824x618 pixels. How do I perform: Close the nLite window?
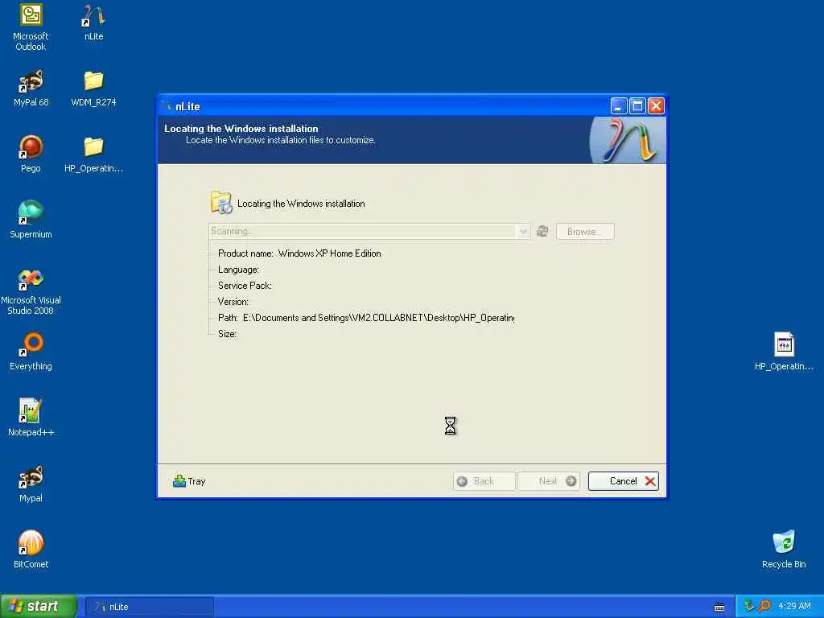point(656,106)
